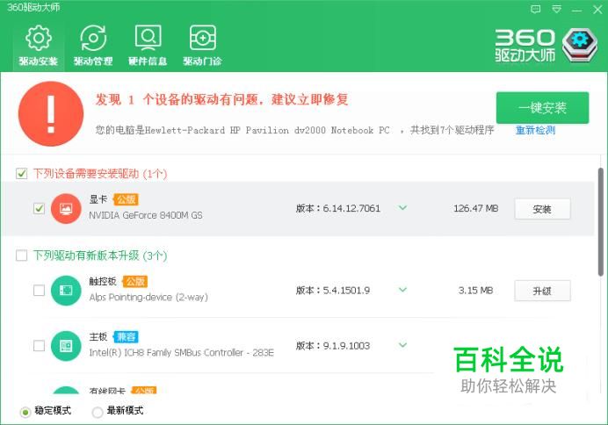Click 升级 for Alps Pointing-device
Viewport: 608px width, 425px height.
pyautogui.click(x=542, y=291)
